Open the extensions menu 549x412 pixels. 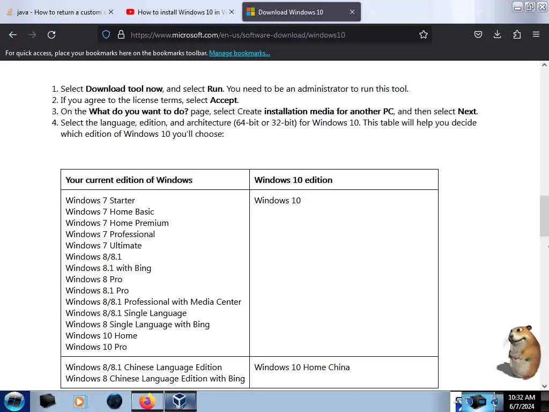tap(517, 34)
